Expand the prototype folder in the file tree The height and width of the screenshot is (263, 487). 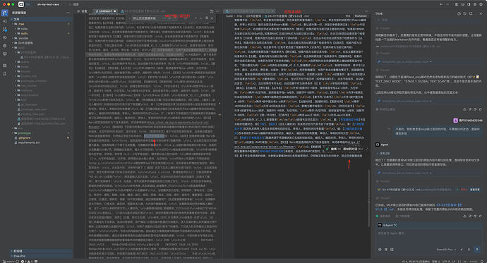click(x=24, y=133)
